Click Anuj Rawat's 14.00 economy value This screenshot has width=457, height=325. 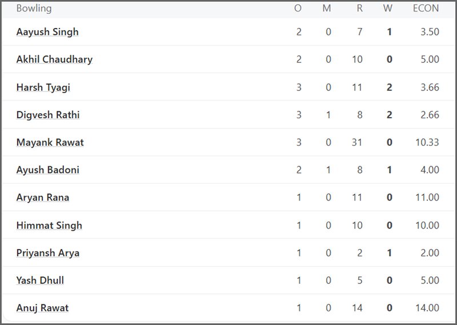427,308
